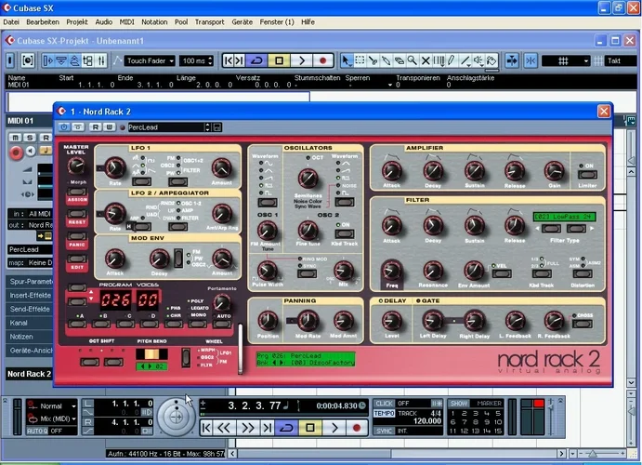Click Record in the top project toolbar
Image resolution: width=642 pixels, height=465 pixels.
coord(323,60)
